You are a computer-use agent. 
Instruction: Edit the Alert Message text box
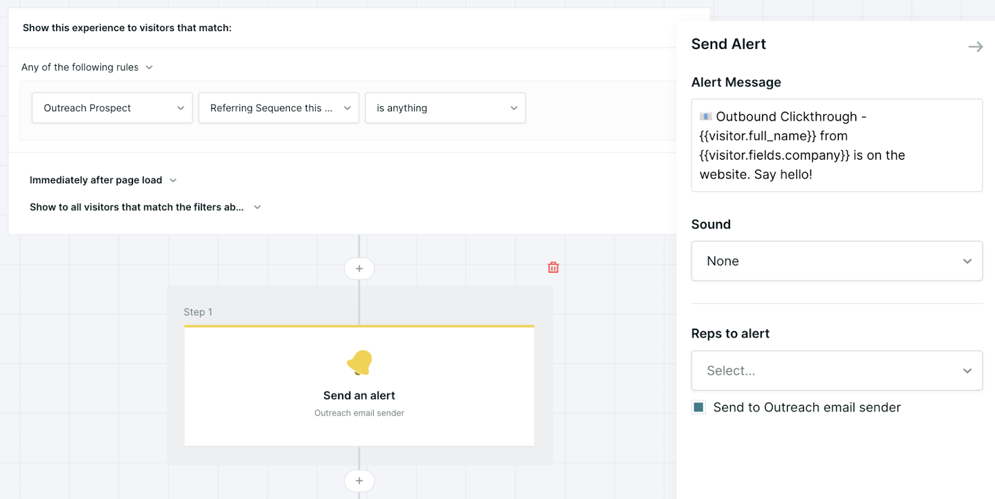(837, 145)
